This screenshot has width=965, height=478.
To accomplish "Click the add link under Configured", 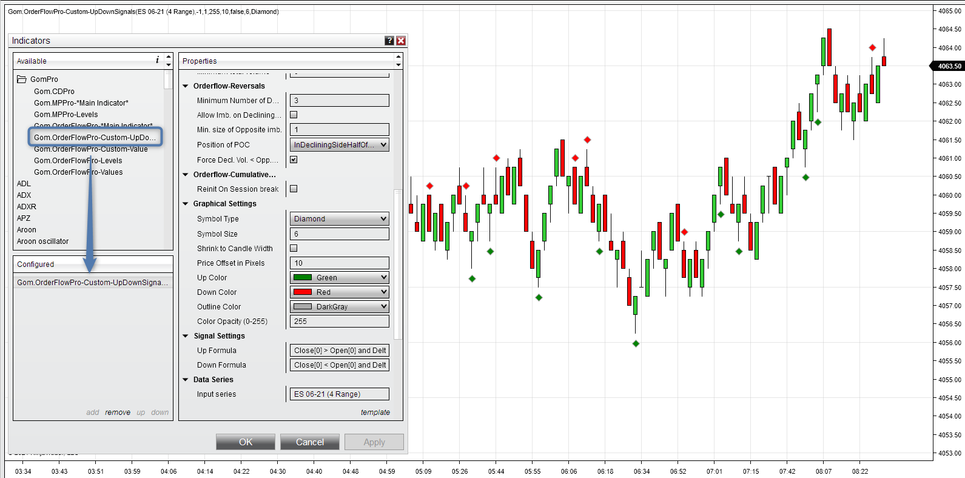I will coord(92,412).
